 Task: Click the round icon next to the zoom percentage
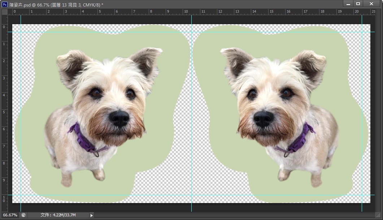23,215
